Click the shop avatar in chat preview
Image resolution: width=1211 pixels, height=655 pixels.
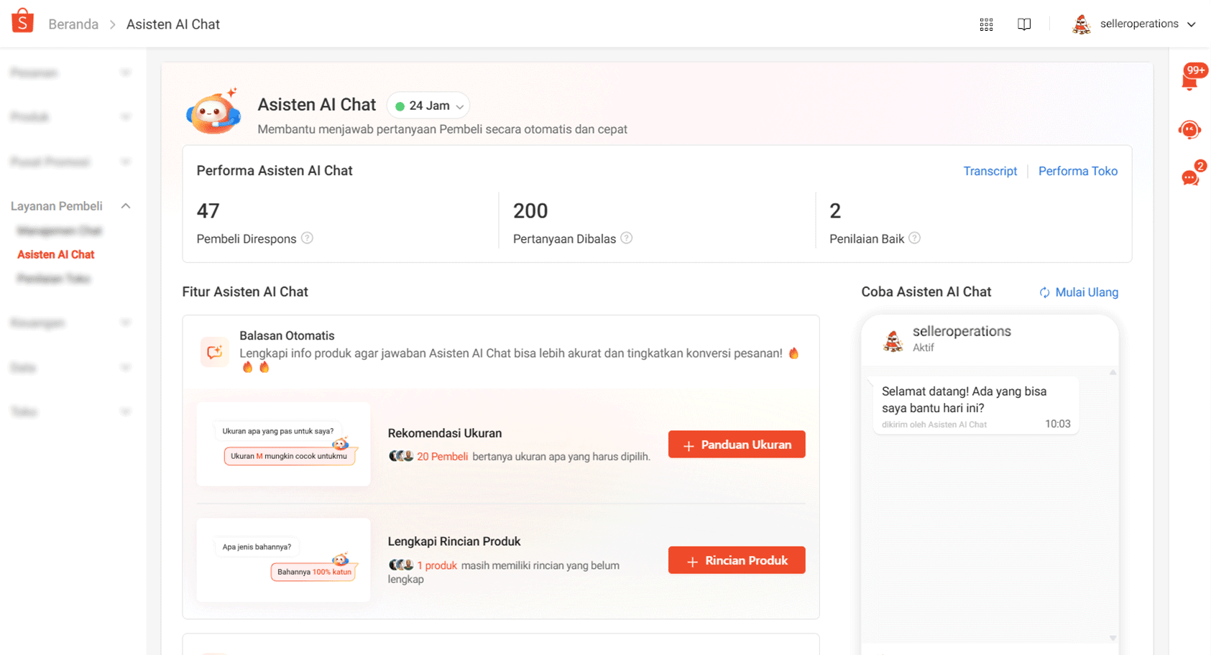point(893,340)
